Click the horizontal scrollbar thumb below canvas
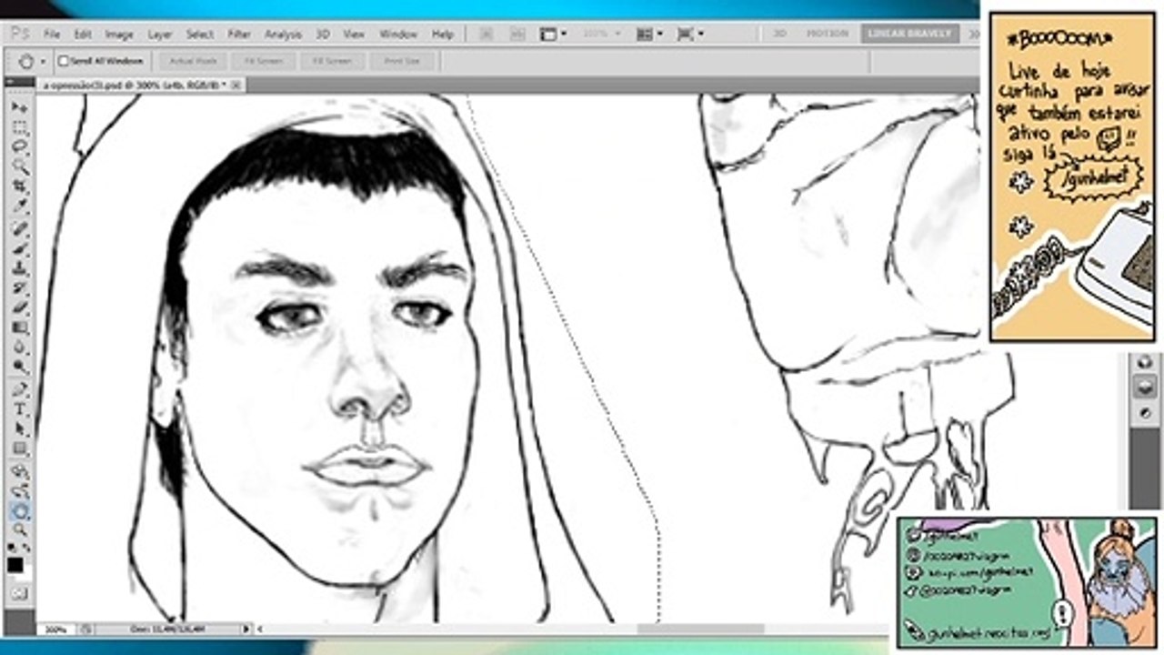Image resolution: width=1164 pixels, height=655 pixels. coord(700,629)
